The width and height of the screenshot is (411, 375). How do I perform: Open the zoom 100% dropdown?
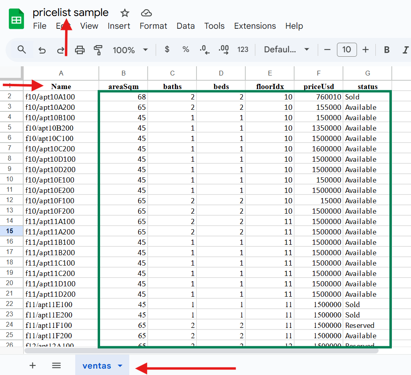point(130,50)
